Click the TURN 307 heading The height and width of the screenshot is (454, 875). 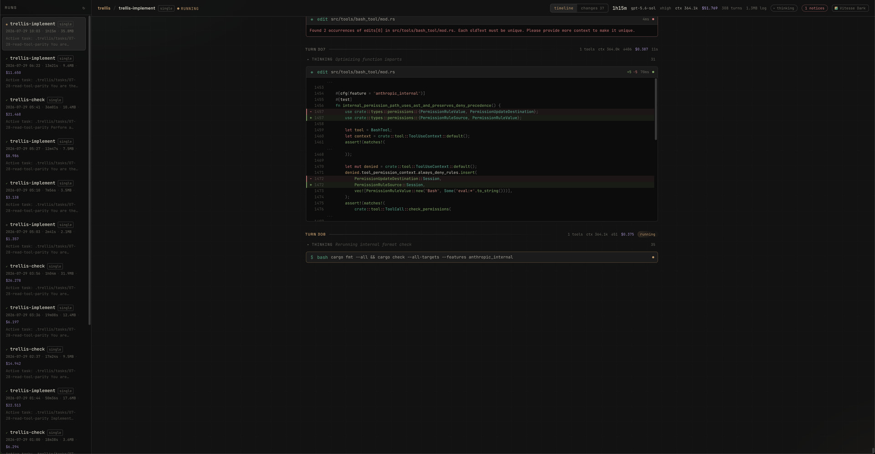315,49
